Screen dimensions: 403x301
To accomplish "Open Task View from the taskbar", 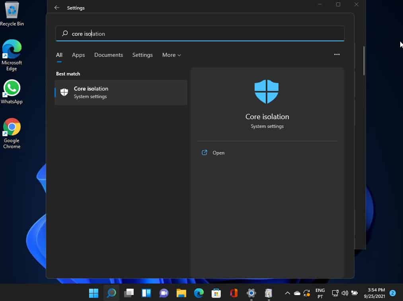I will (x=129, y=293).
